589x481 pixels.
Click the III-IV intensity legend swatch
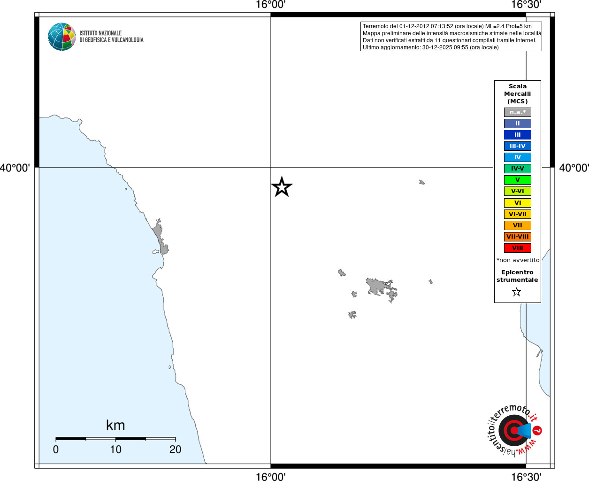pyautogui.click(x=518, y=146)
